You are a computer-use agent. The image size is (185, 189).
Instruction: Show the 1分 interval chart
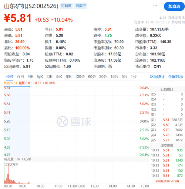pyautogui.click(x=134, y=77)
